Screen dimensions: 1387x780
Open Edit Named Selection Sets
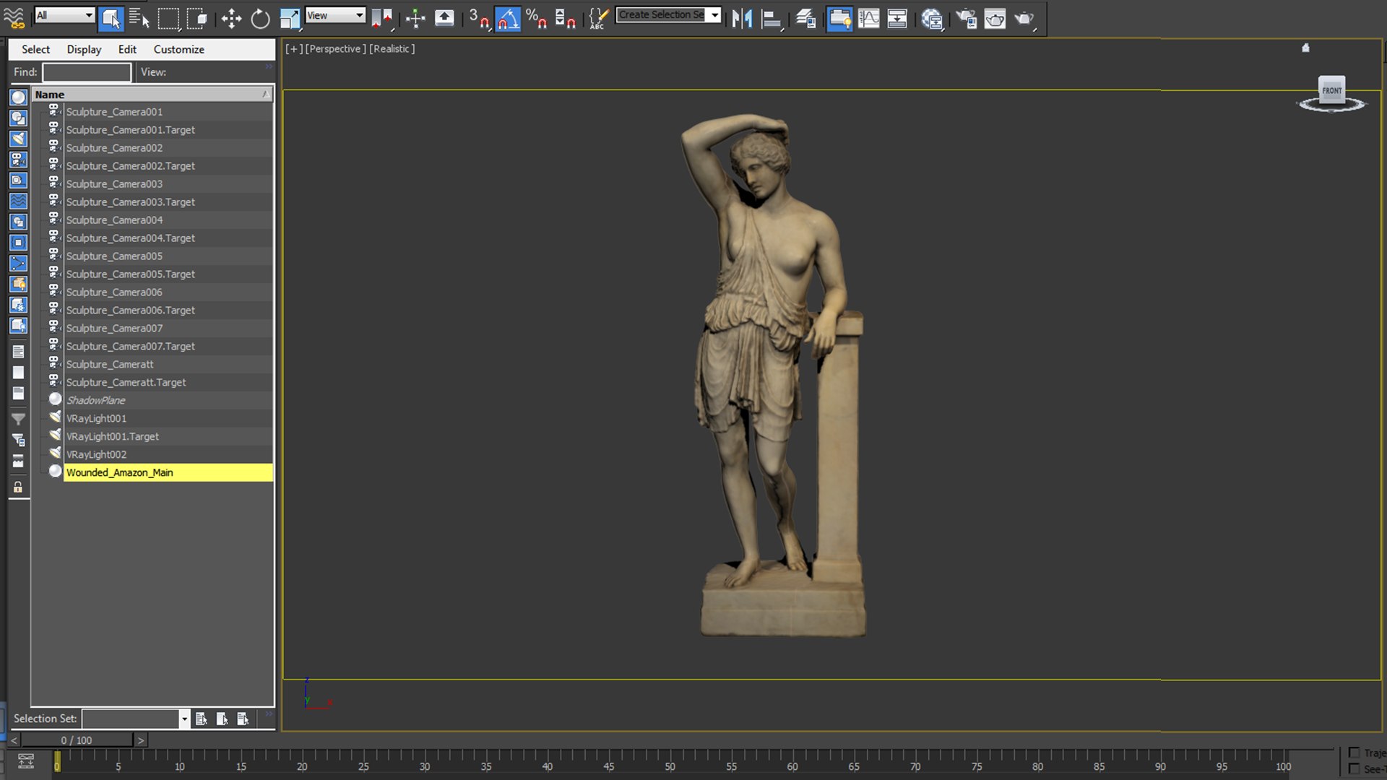pos(599,19)
